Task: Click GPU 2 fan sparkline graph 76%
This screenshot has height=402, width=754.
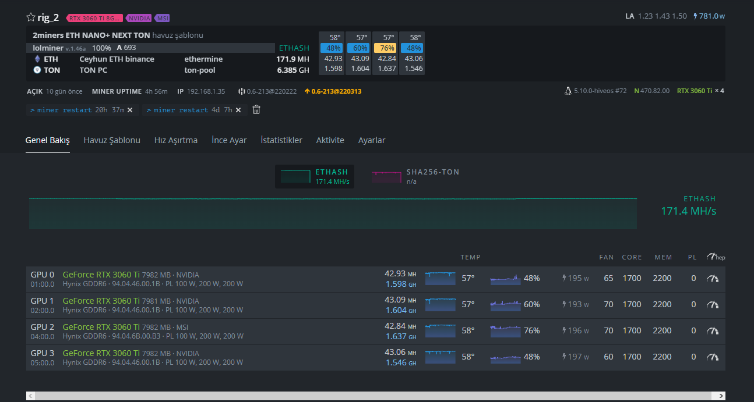Action: tap(505, 331)
